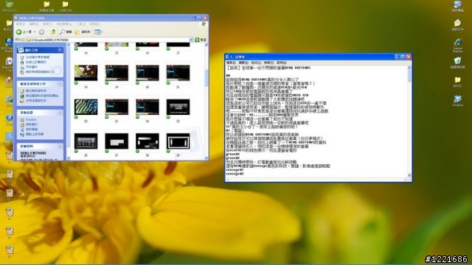Viewport: 472px width, 265px height.
Task: Select thumbnail 18 with flower image
Action: click(x=86, y=73)
